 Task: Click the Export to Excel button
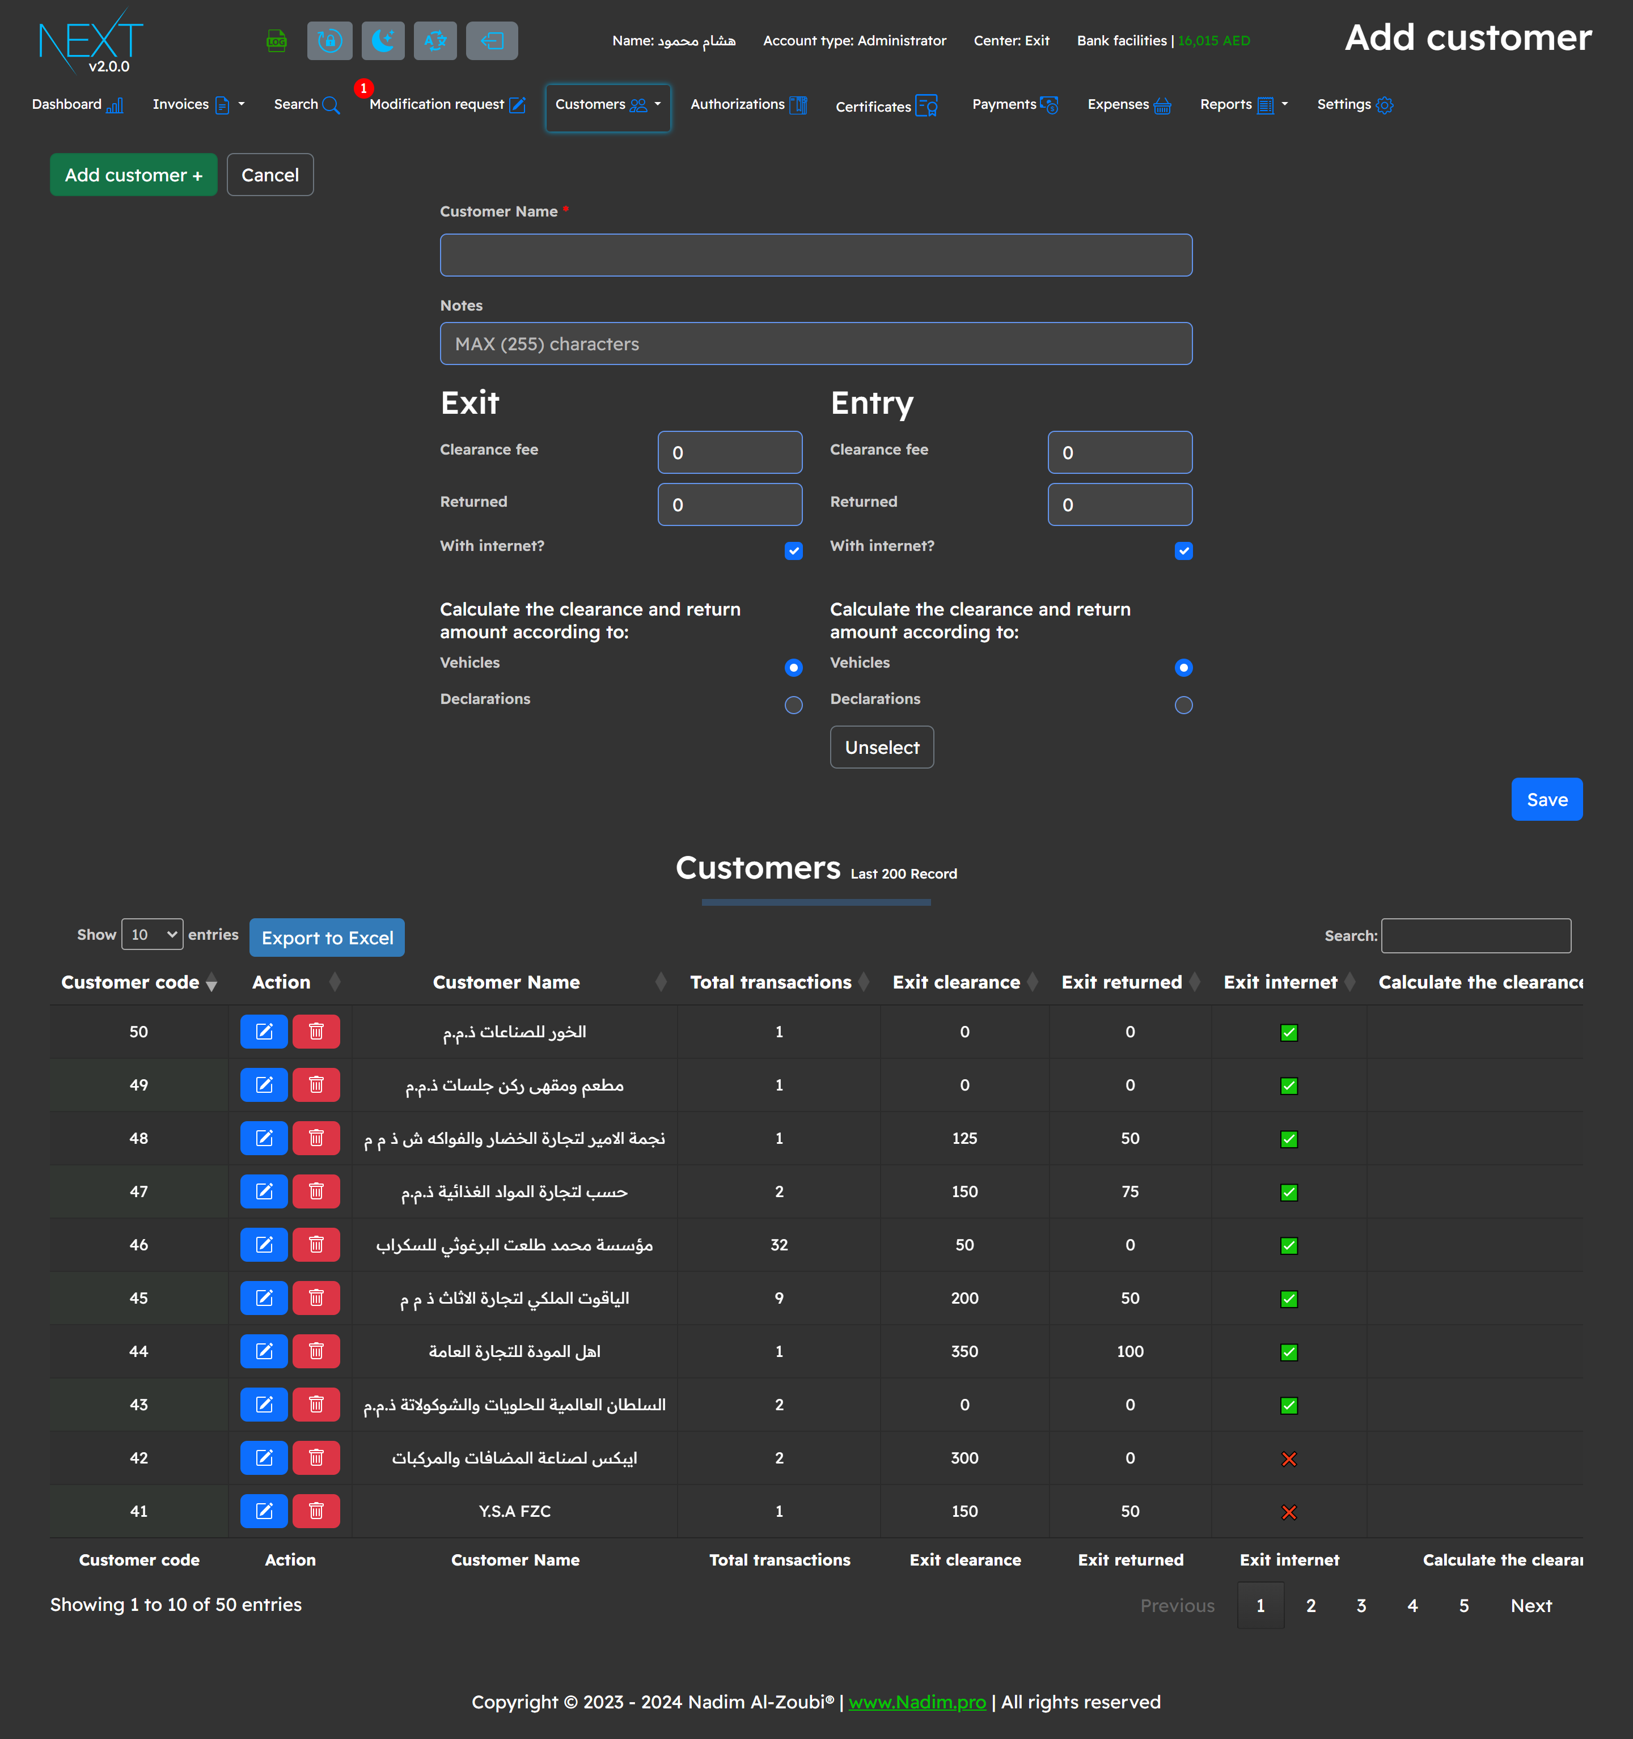(327, 937)
